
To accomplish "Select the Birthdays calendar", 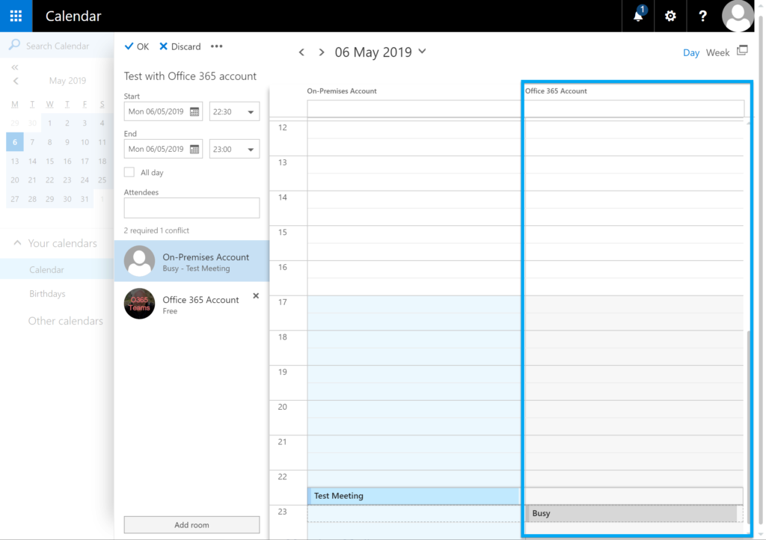I will coord(47,294).
